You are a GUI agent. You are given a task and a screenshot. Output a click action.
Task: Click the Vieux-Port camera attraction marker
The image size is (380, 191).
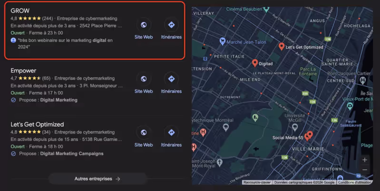point(350,106)
